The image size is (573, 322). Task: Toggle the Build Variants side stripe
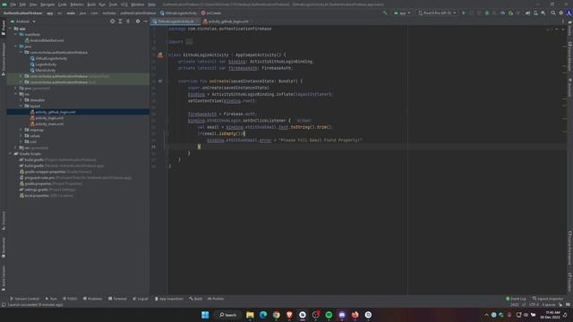pyautogui.click(x=4, y=278)
